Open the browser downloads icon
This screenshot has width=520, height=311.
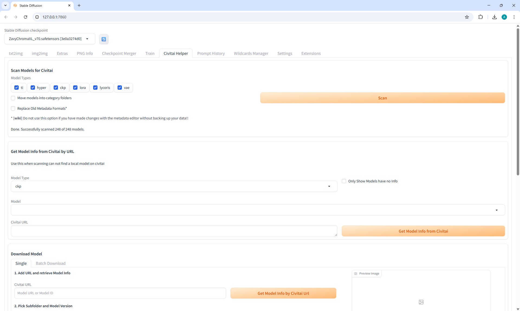click(x=495, y=17)
